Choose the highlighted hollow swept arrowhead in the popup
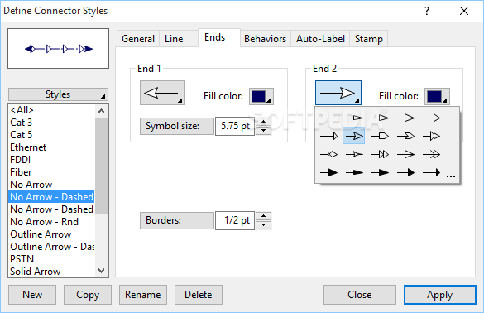This screenshot has height=313, width=484. coord(354,136)
